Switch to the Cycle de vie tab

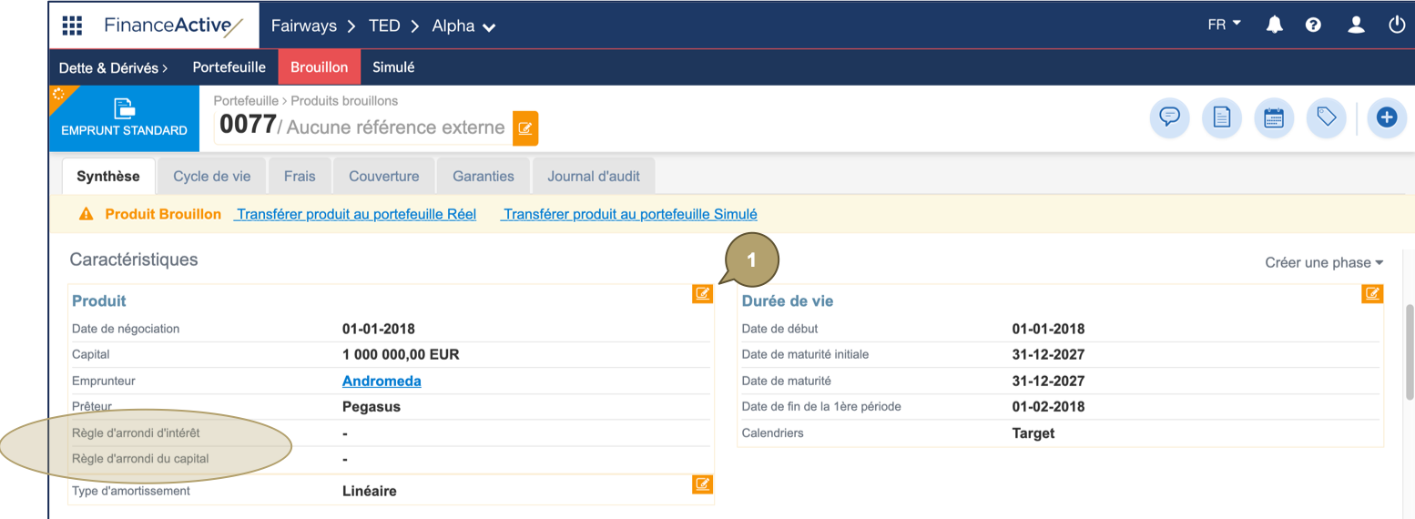pyautogui.click(x=212, y=177)
